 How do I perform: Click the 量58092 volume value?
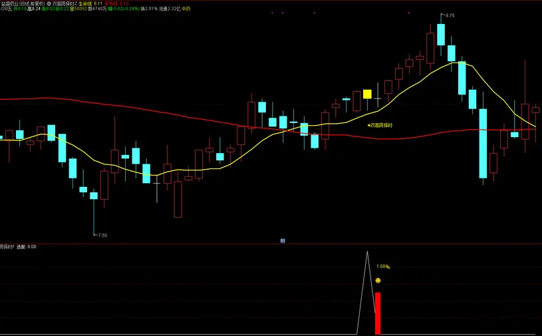tap(78, 9)
